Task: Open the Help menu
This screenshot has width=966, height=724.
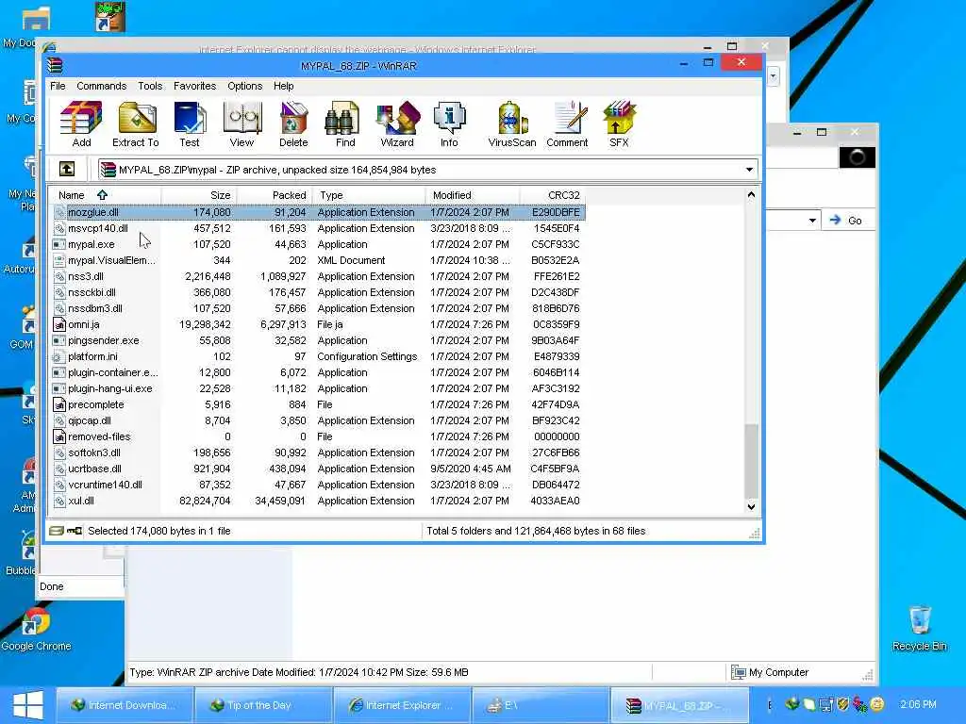Action: (283, 86)
